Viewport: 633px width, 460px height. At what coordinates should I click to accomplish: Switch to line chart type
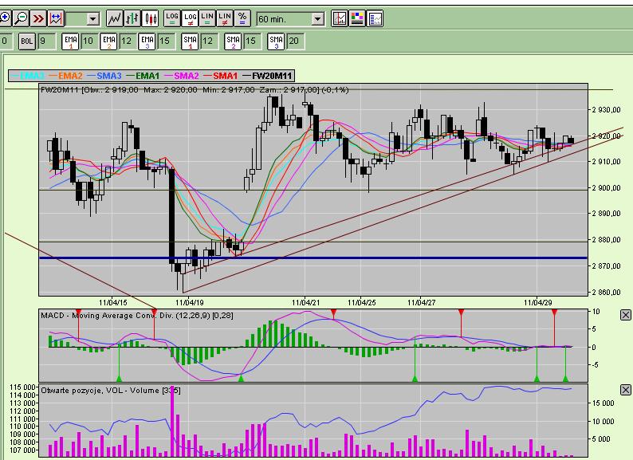tap(114, 18)
